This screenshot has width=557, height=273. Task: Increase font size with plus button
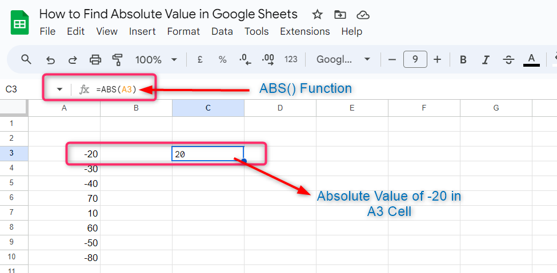437,59
